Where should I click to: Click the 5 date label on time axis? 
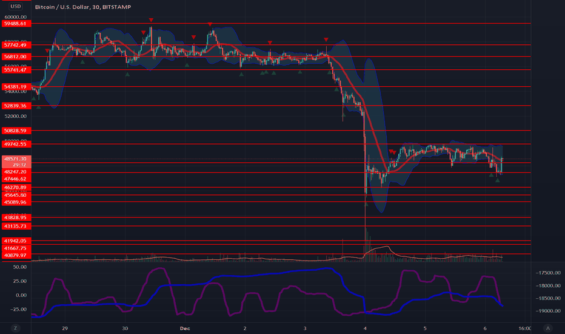(425, 328)
